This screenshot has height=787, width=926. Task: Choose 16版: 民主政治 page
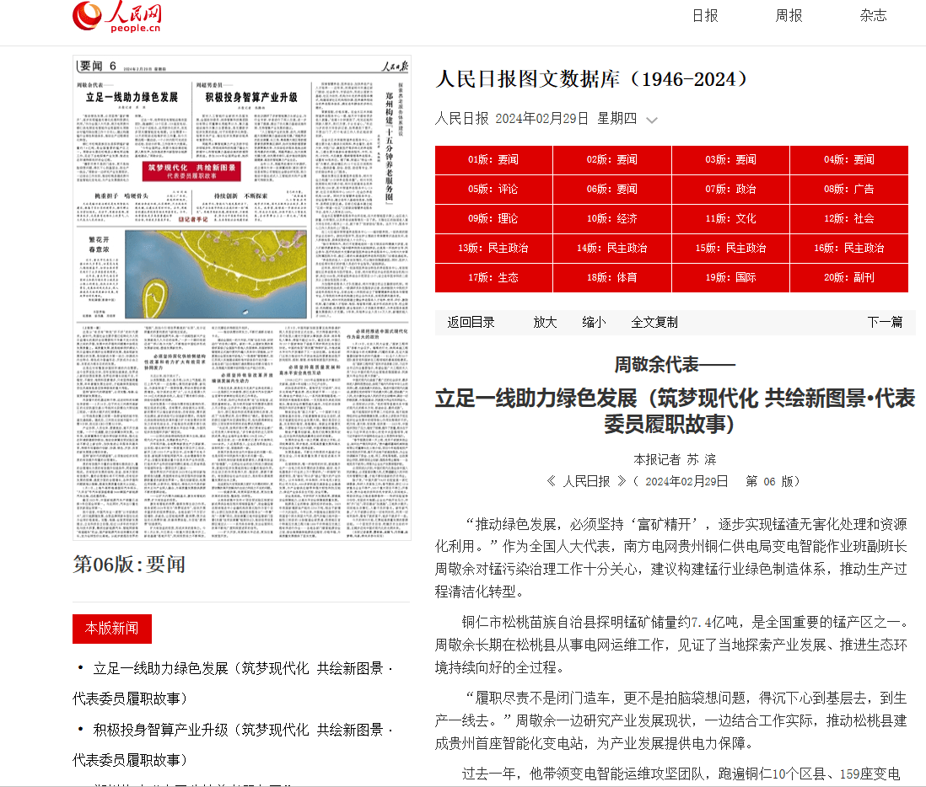click(849, 249)
